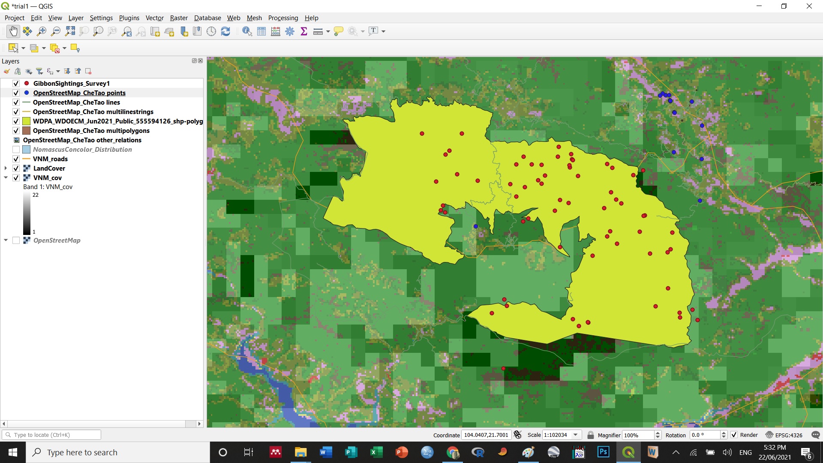Click the Filter Legend funnel icon

click(x=39, y=71)
